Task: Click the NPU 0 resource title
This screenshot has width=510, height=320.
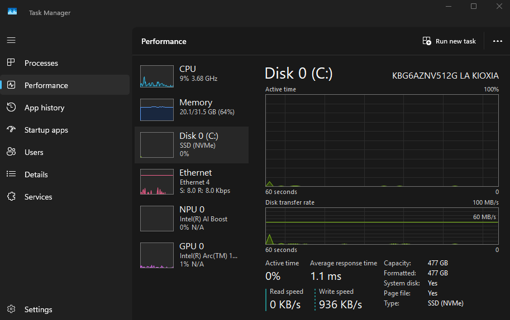Action: tap(192, 209)
